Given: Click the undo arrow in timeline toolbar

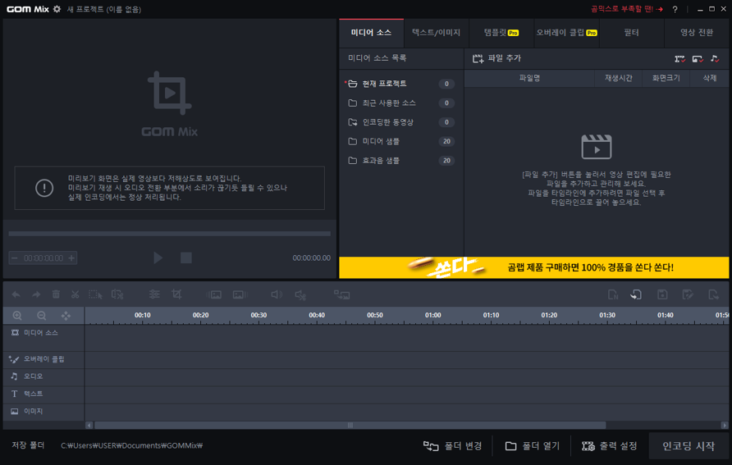Looking at the screenshot, I should (16, 294).
